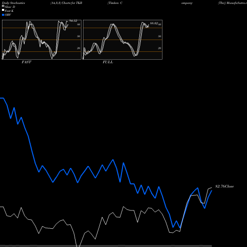
Task: Click the '(Timken C' company name text
Action: click(115, 3)
